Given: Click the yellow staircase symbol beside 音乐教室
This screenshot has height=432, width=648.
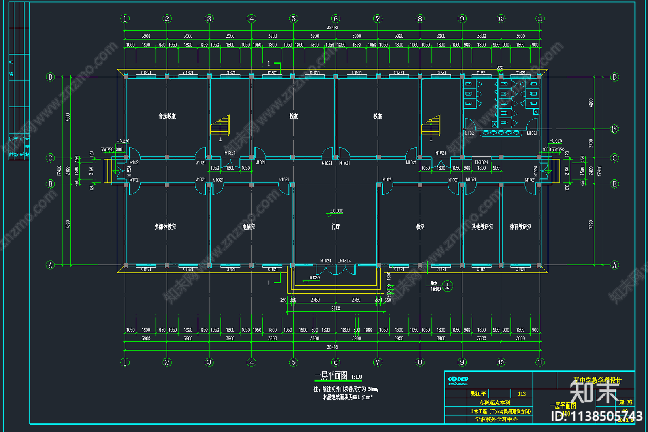Looking at the screenshot, I should tap(220, 125).
